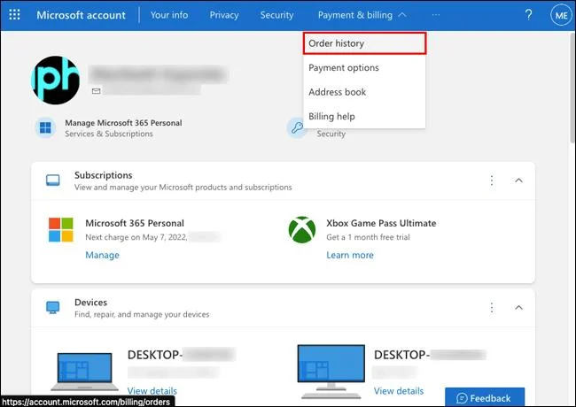Go to the Privacy tab
Screen dimensions: 576x407
pos(224,15)
